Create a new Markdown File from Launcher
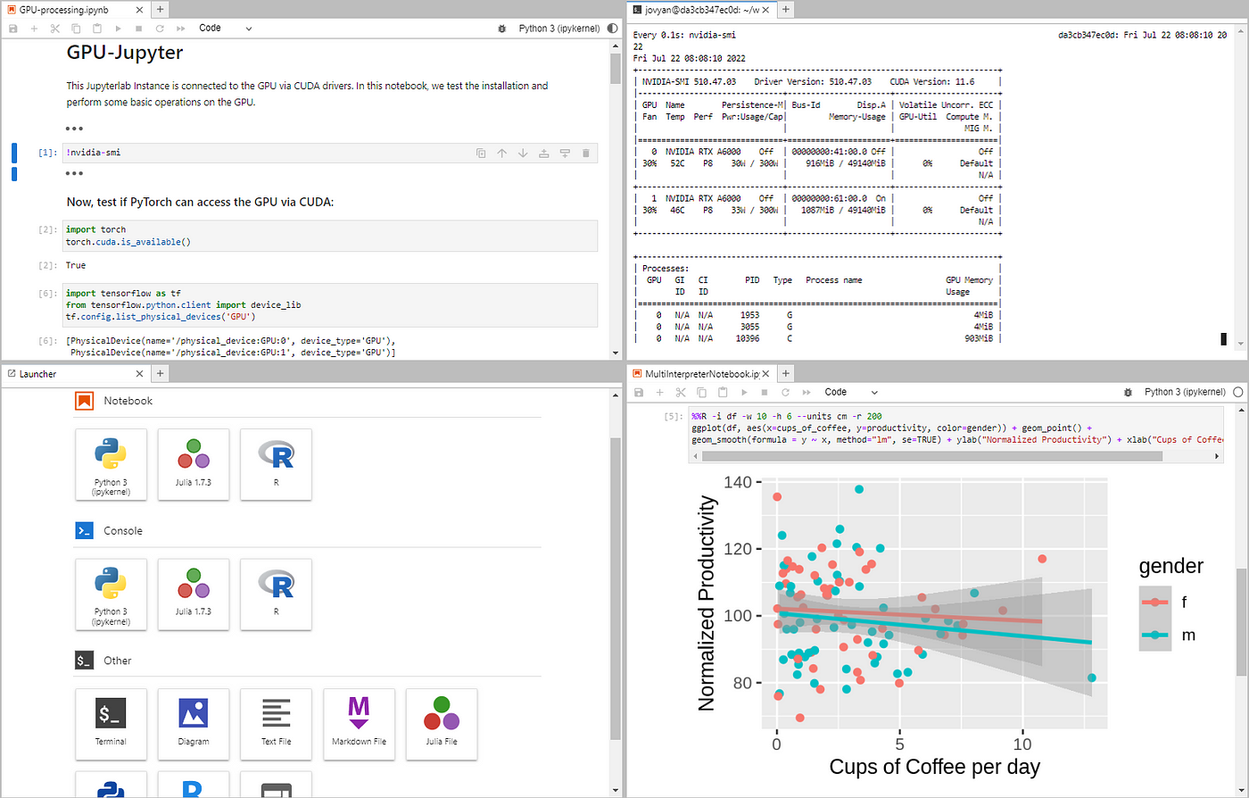The height and width of the screenshot is (798, 1249). click(359, 724)
